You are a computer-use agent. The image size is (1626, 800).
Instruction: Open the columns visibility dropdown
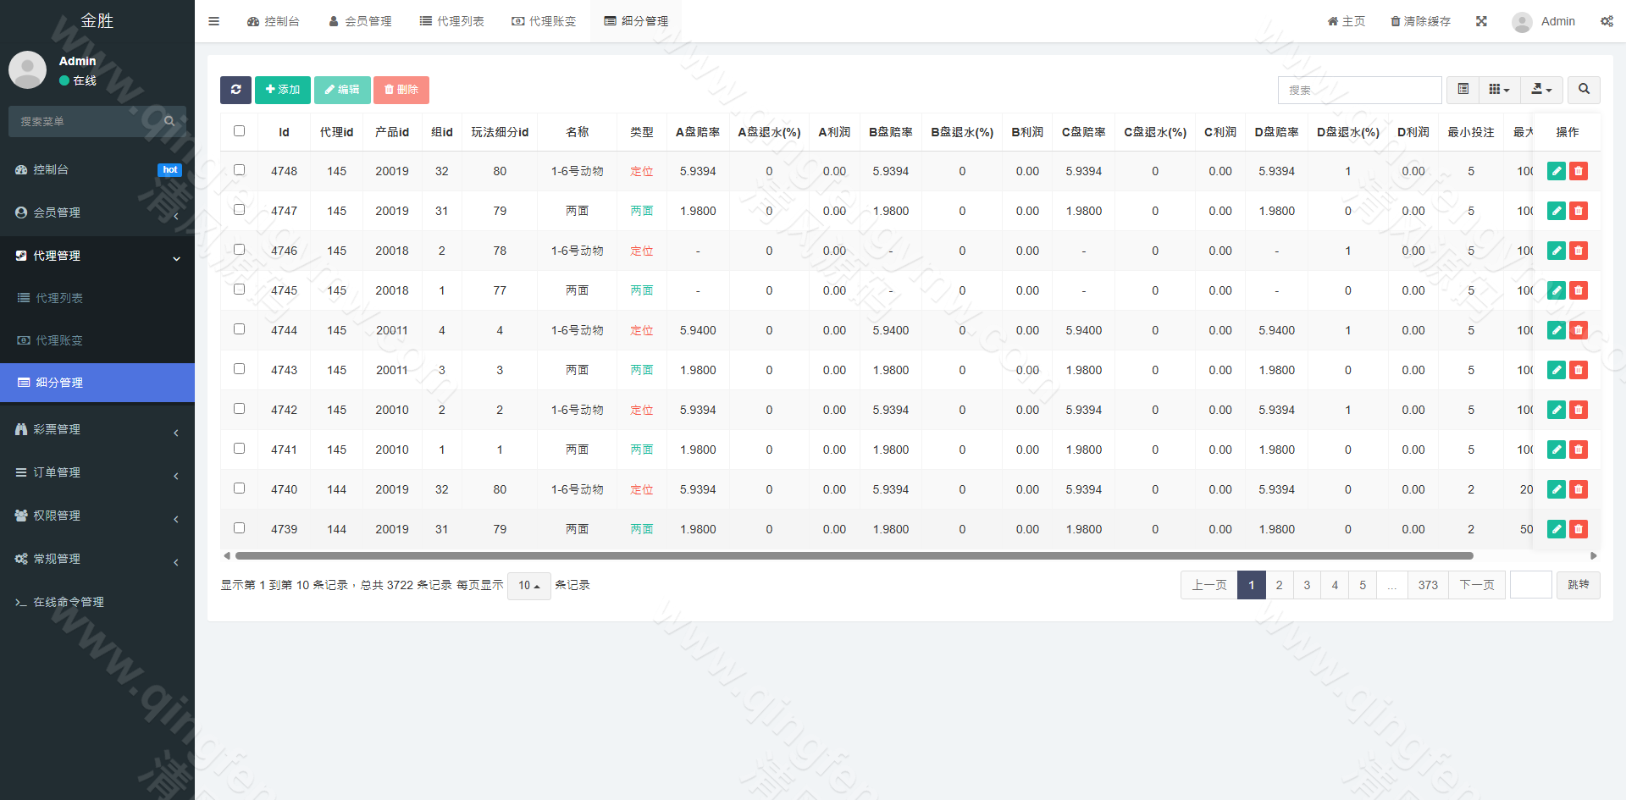(1499, 90)
